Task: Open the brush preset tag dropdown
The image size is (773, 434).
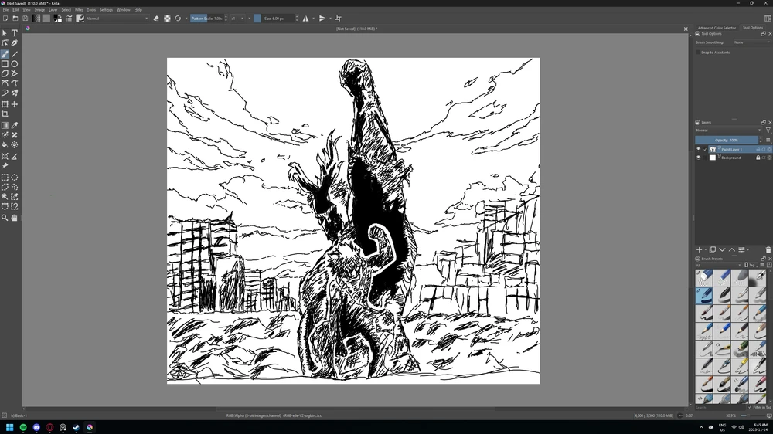Action: tap(718, 265)
